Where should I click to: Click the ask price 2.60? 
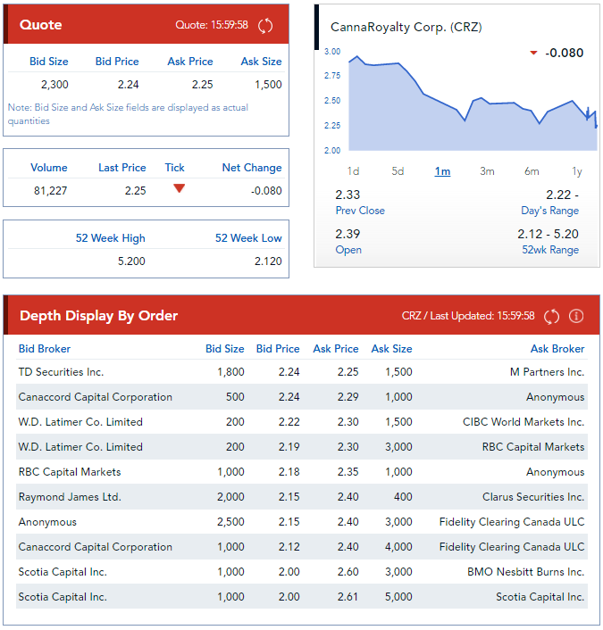pos(348,572)
